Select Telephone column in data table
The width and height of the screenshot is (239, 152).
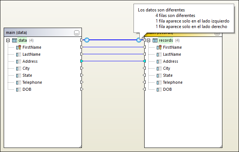(32, 82)
